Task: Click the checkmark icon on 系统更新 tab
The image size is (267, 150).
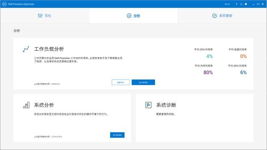Action: [x=214, y=16]
